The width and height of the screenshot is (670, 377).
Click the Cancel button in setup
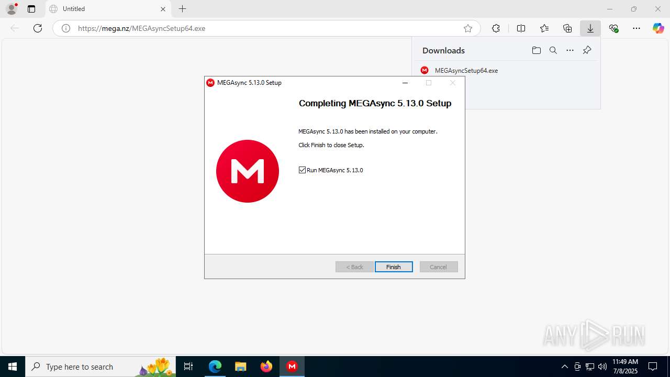pyautogui.click(x=439, y=267)
